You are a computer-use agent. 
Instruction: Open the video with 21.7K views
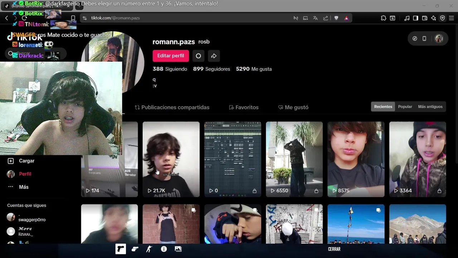(171, 159)
